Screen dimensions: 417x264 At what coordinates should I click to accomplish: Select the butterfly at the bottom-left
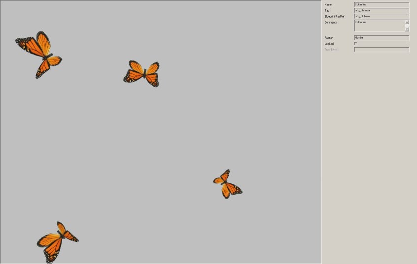56,241
